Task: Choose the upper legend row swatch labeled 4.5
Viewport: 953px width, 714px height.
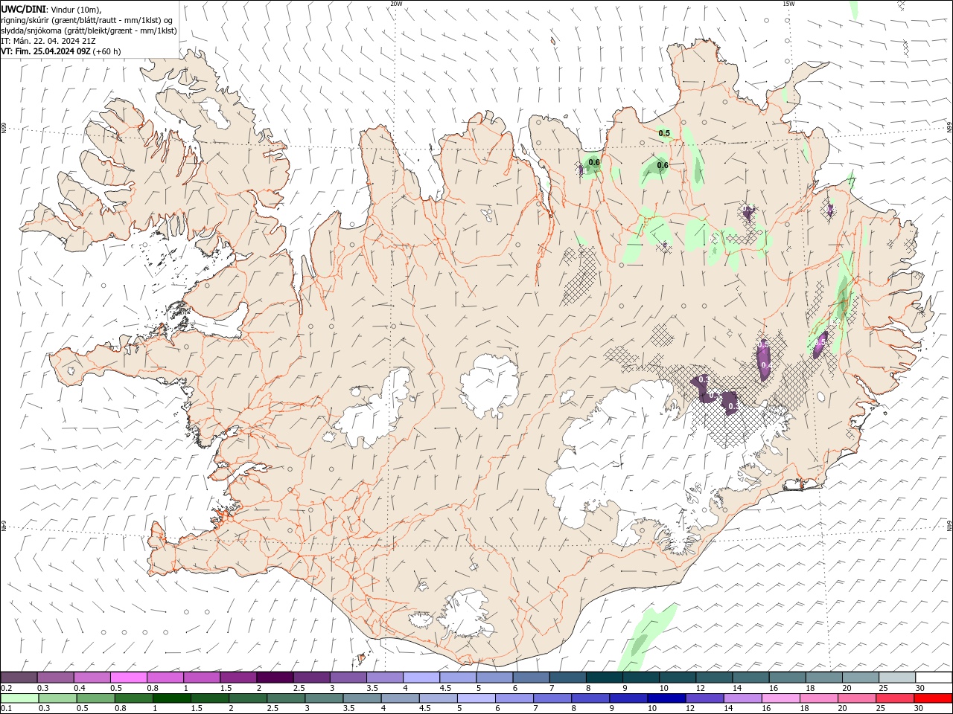Action: 457,678
